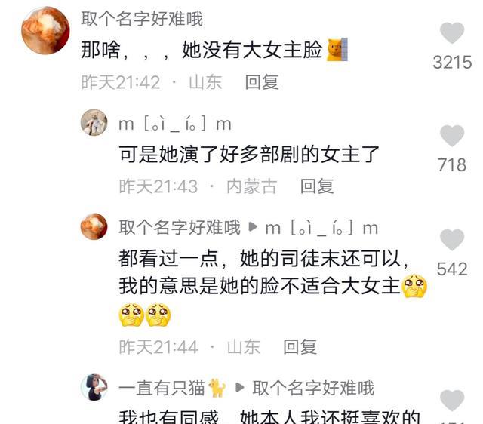Image resolution: width=483 pixels, height=424 pixels.
Task: Open small avatar of 取个名字好难哦 in reply
Action: [94, 226]
